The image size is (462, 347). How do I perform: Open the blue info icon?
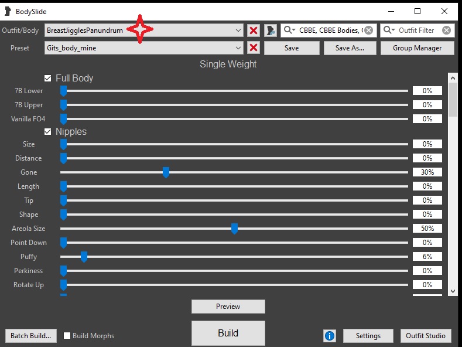(329, 336)
